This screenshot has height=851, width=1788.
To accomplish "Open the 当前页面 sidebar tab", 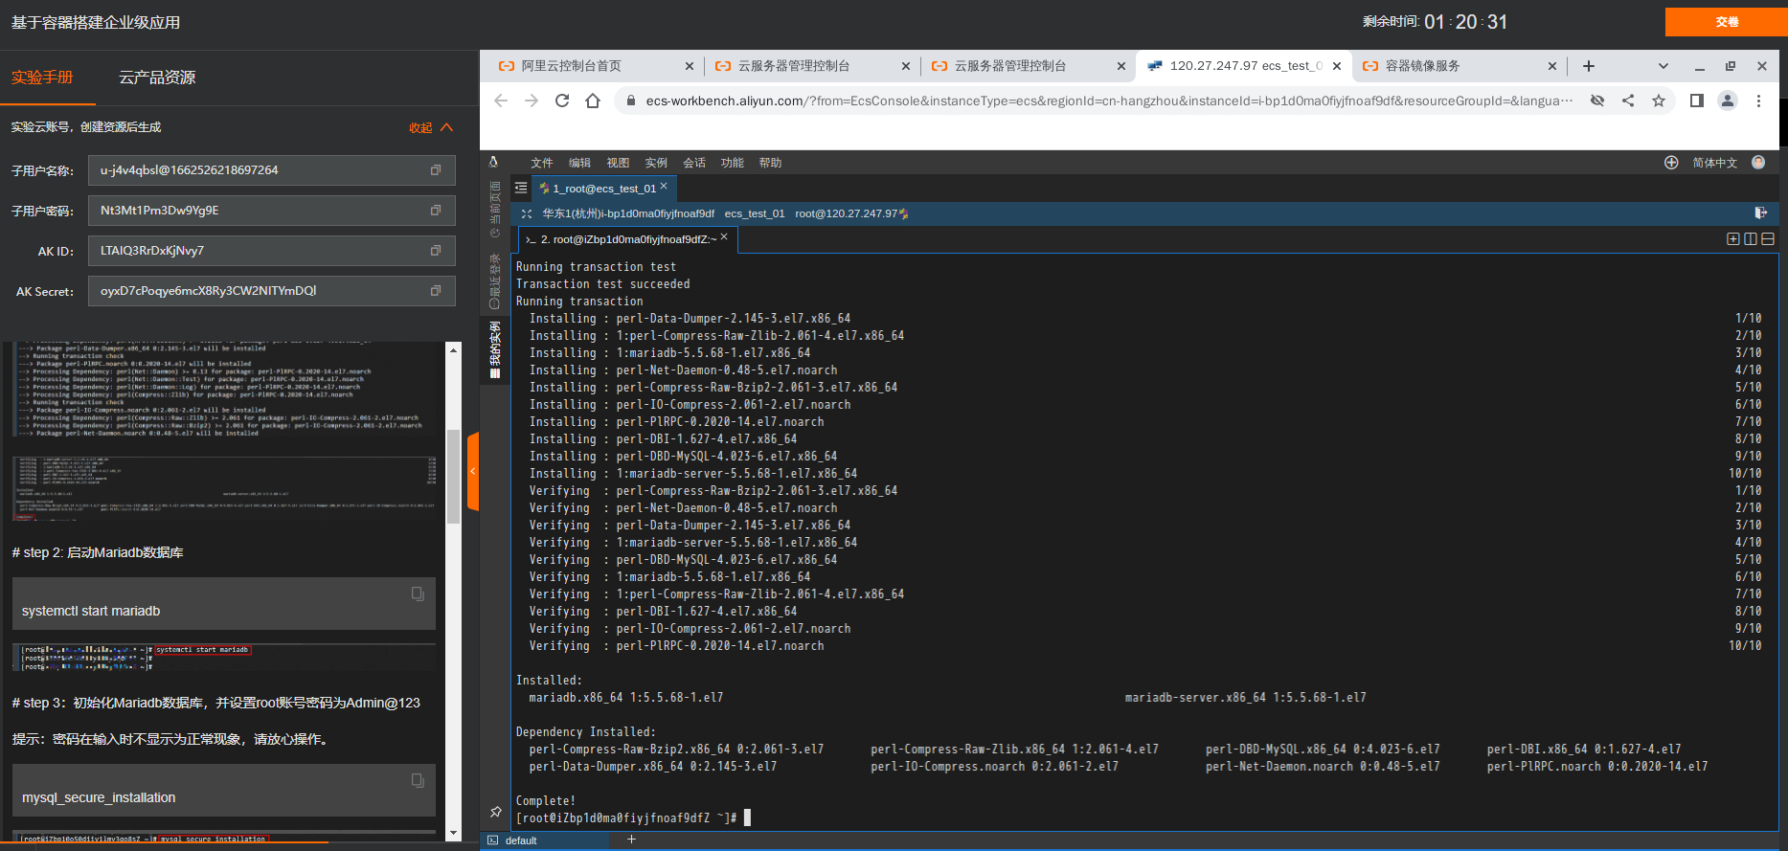I will pos(495,208).
